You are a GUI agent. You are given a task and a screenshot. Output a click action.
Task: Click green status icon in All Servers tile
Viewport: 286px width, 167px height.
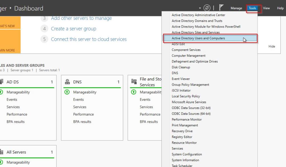coord(1,162)
